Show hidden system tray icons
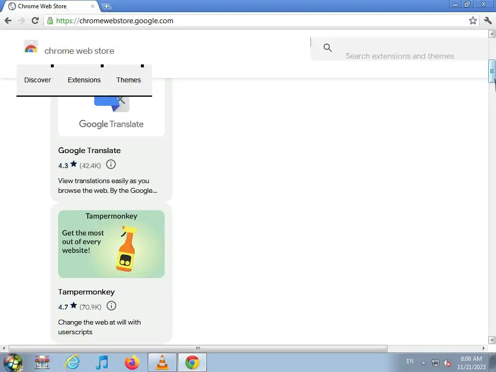Image resolution: width=496 pixels, height=372 pixels. pos(423,363)
